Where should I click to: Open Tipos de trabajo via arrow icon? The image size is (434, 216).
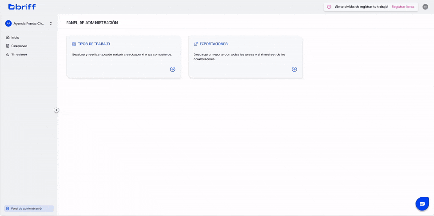pyautogui.click(x=173, y=69)
